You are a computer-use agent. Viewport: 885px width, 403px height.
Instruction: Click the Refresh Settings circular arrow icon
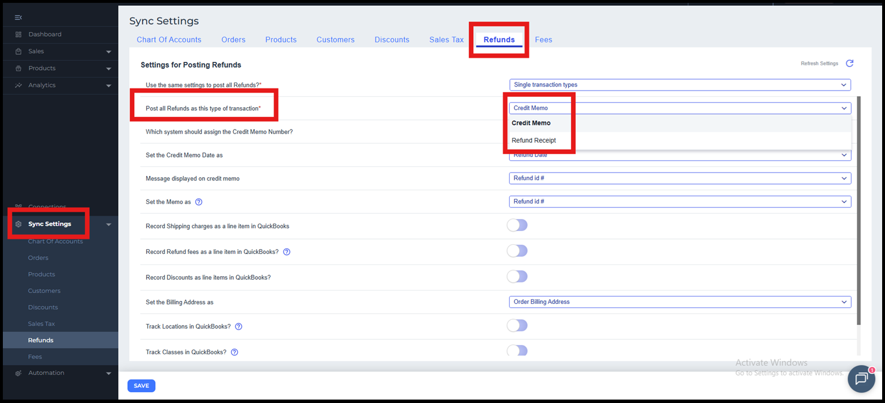[x=849, y=64]
